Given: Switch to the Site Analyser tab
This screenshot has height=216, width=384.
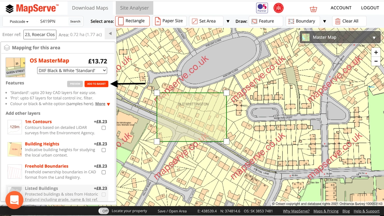Looking at the screenshot, I should pyautogui.click(x=134, y=8).
